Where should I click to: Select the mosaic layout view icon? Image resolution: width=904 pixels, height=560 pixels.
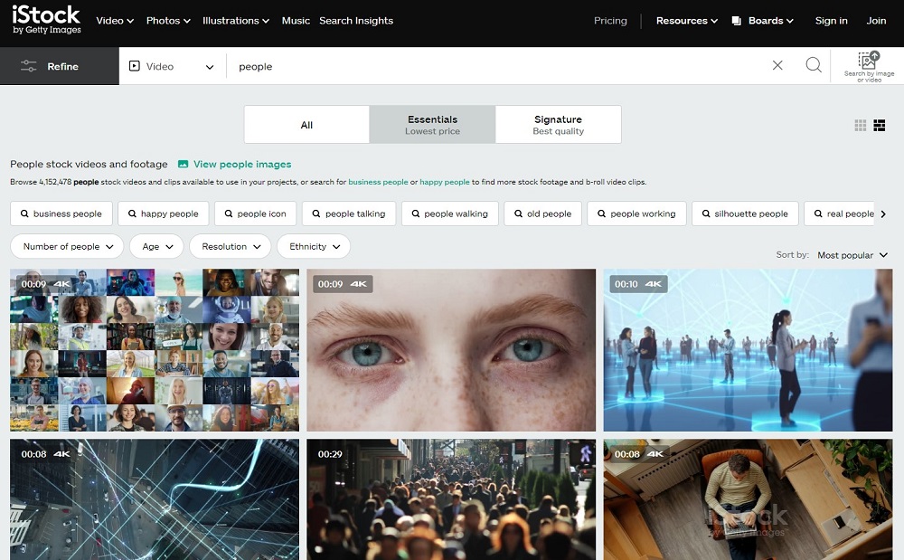point(880,126)
